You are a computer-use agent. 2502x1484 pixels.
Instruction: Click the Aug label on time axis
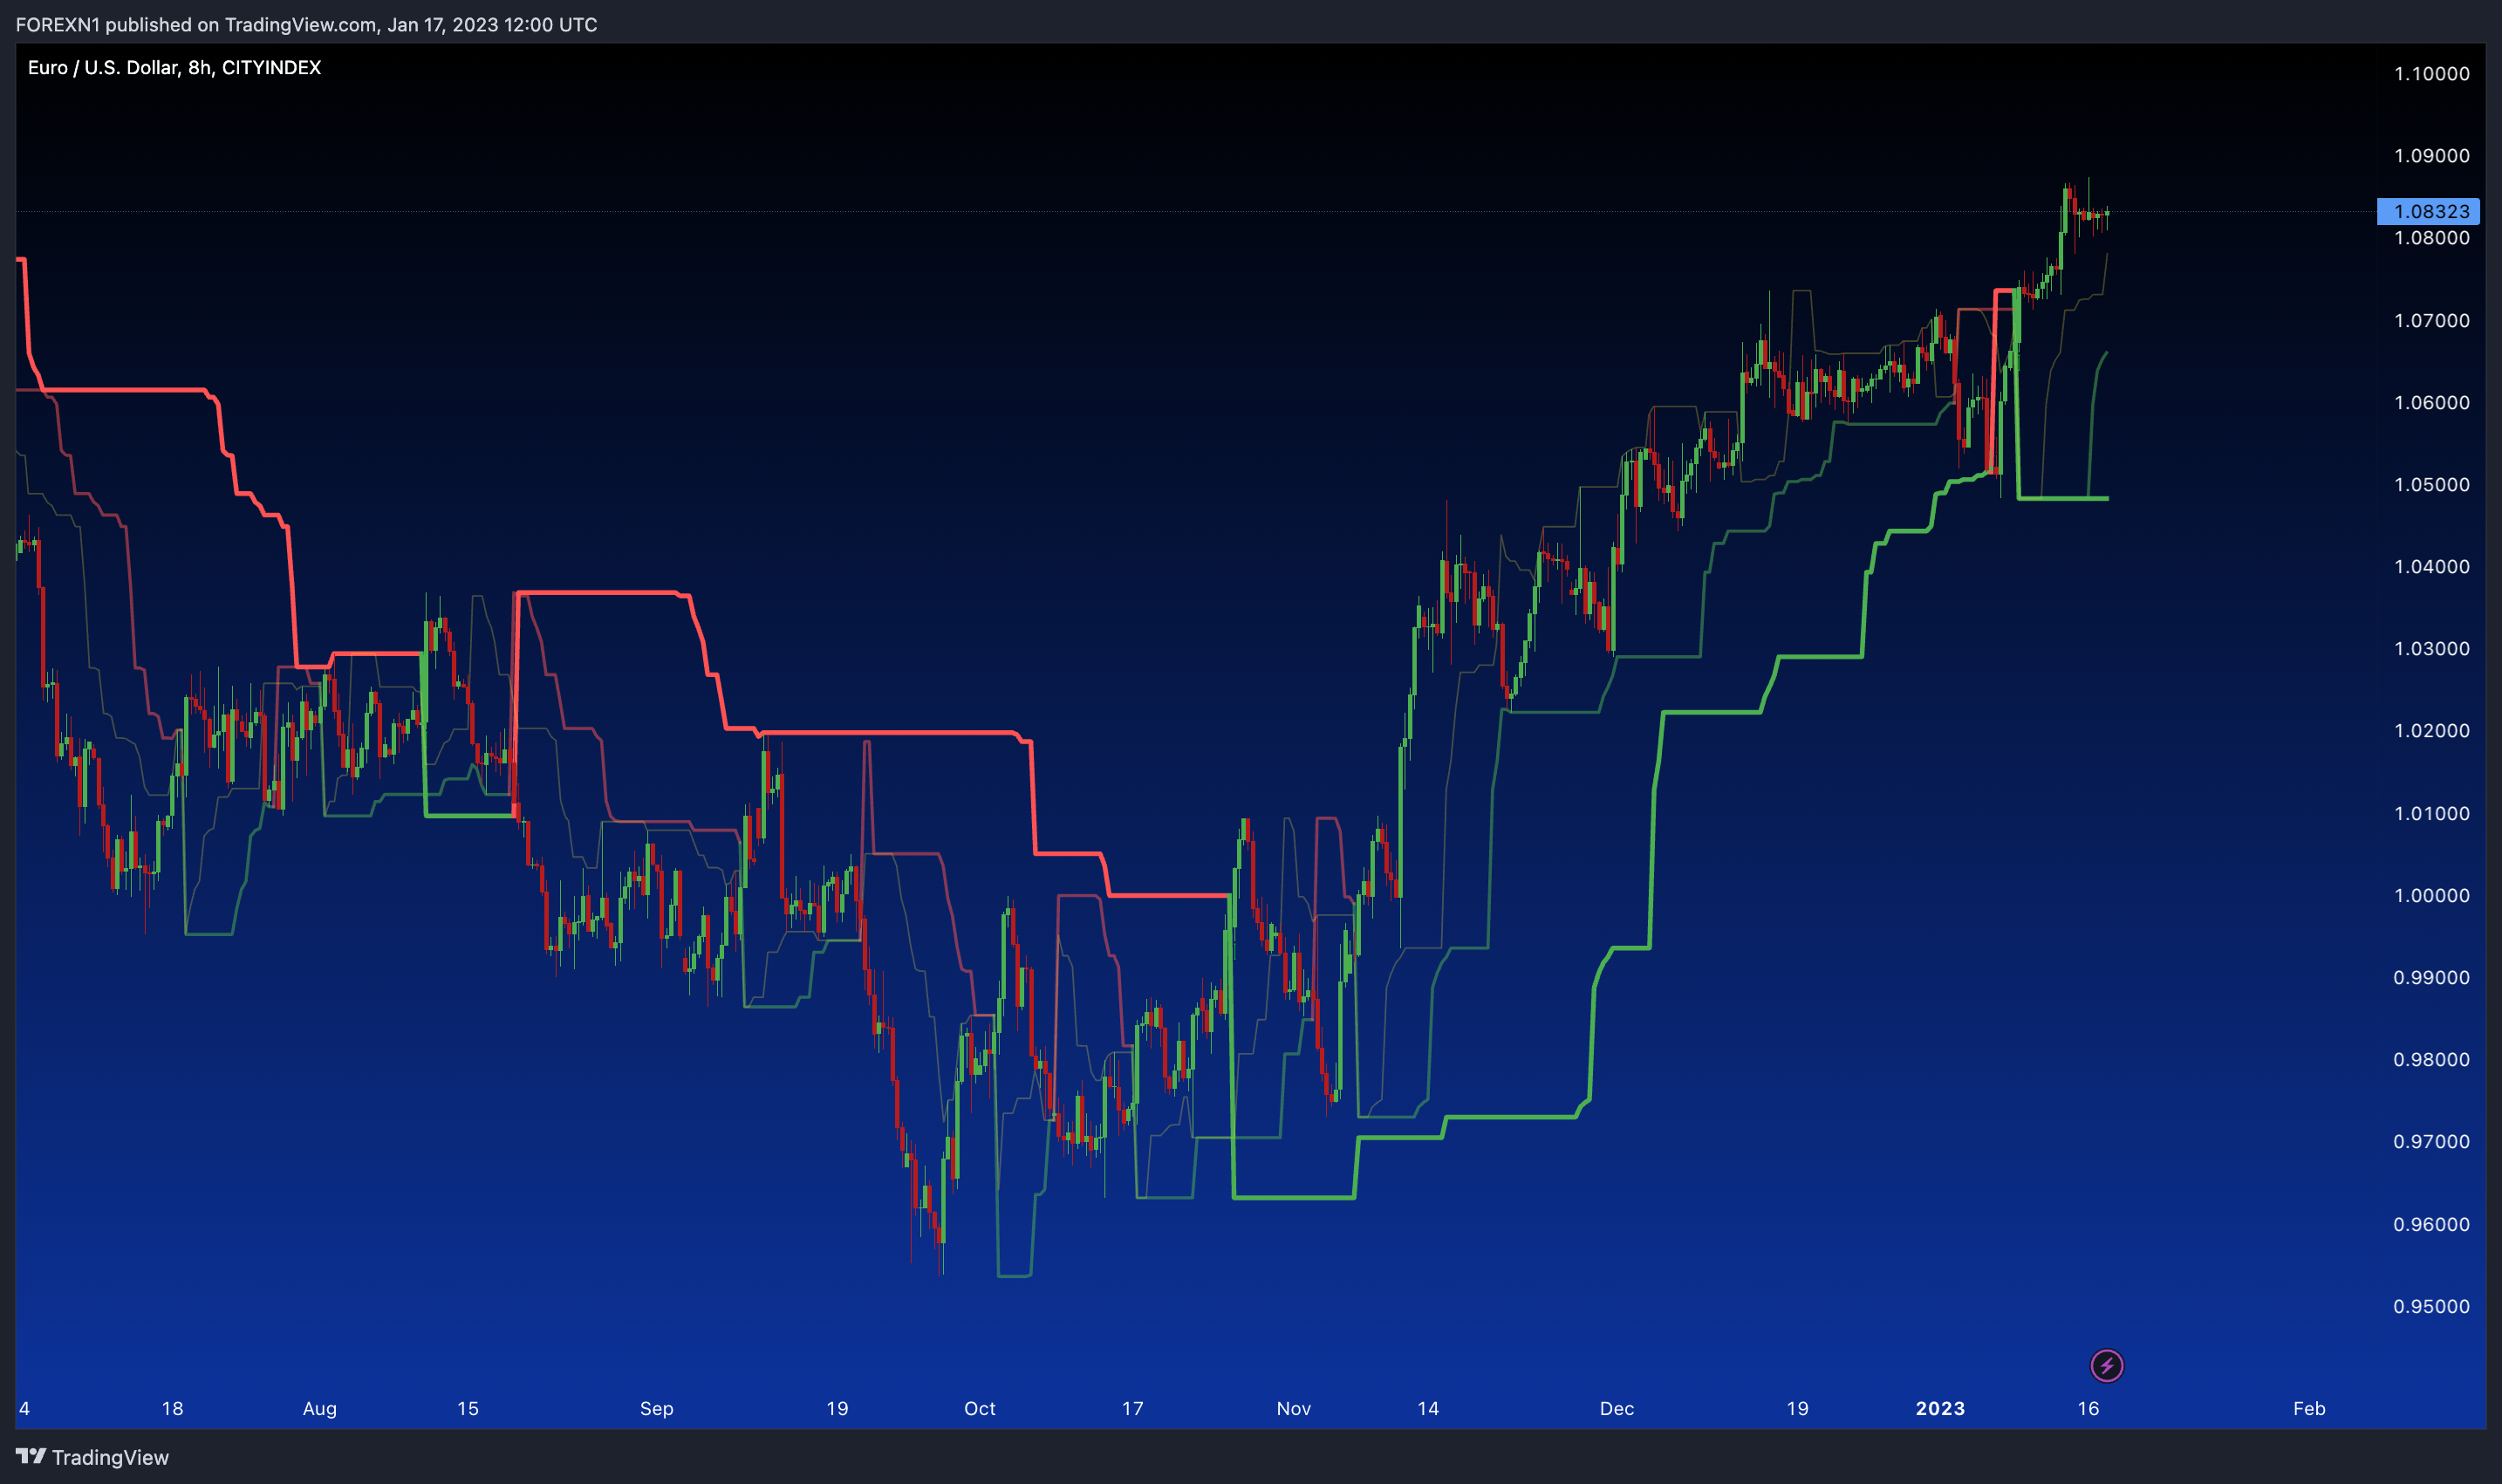click(x=319, y=1408)
